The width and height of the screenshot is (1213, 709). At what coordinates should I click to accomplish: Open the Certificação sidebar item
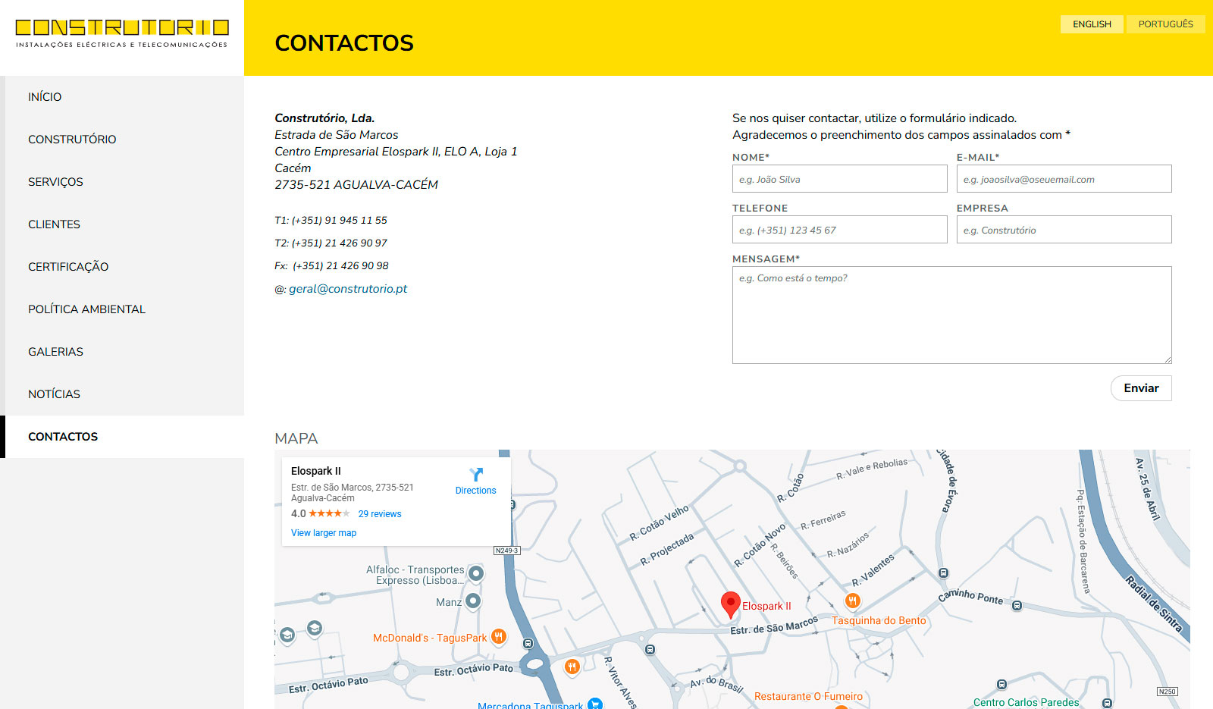[68, 267]
